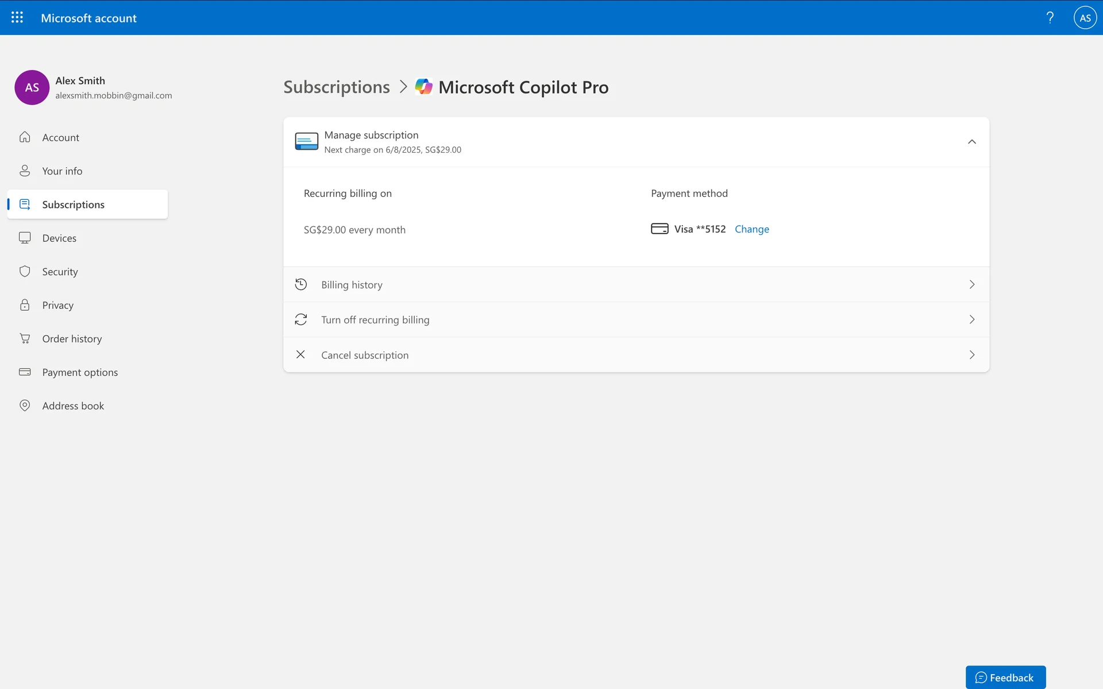
Task: Select the Subscriptions sidebar item
Action: [x=74, y=204]
